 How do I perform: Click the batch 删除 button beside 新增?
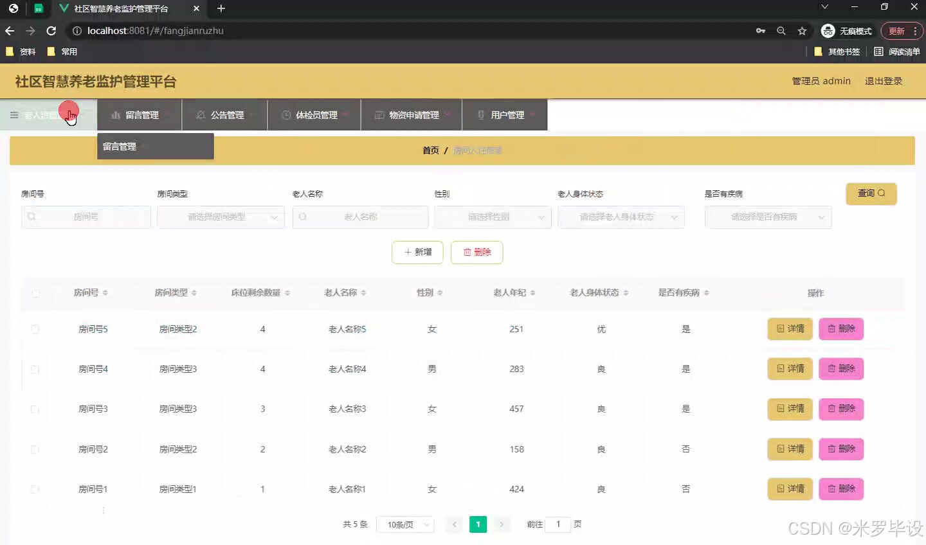pos(477,253)
